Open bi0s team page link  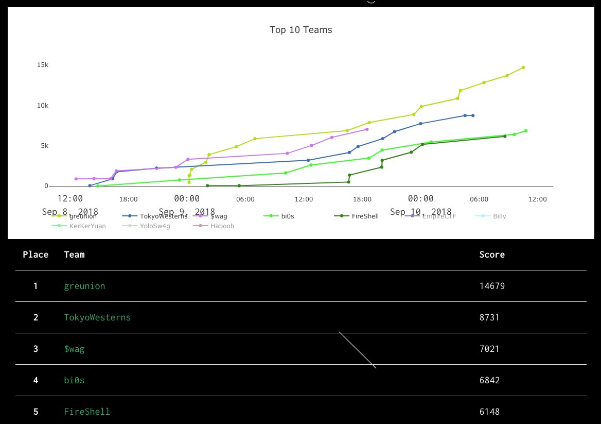tap(74, 380)
